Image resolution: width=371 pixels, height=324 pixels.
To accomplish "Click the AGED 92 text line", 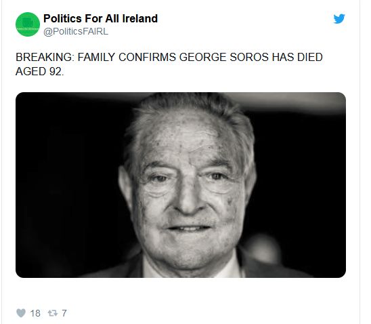I will [x=40, y=72].
